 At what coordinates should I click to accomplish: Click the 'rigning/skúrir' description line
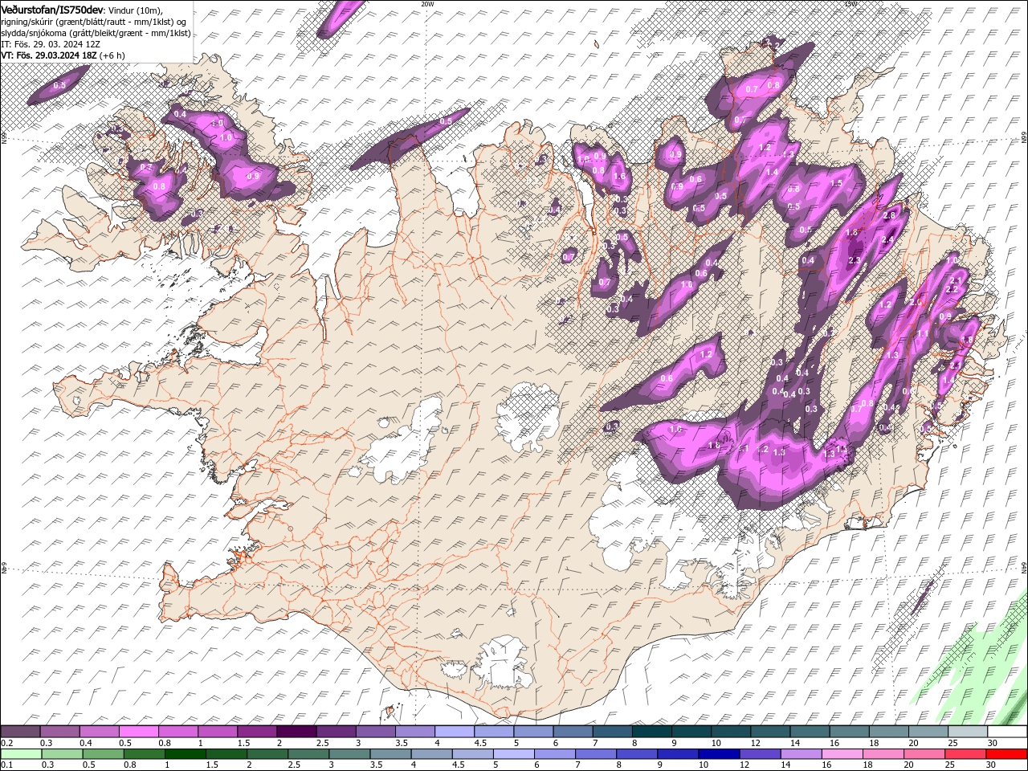tap(95, 22)
